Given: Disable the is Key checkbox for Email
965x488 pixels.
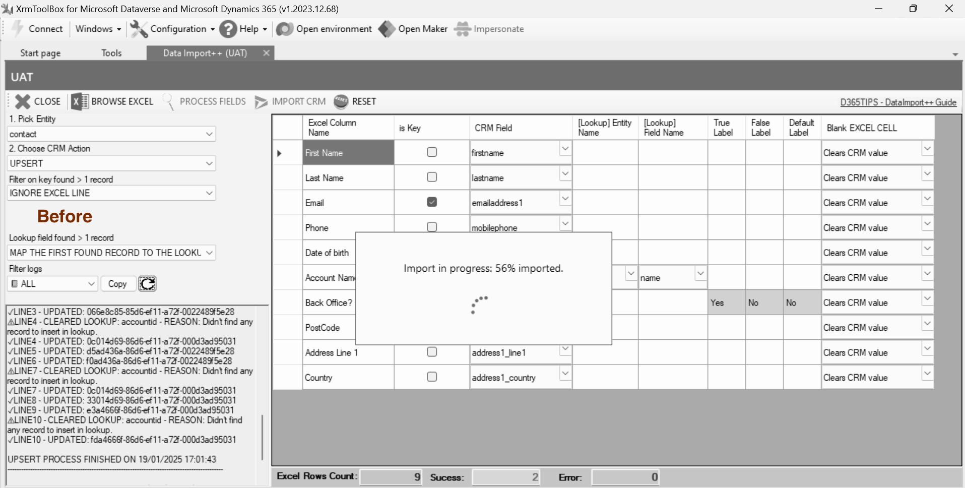Looking at the screenshot, I should tap(431, 202).
